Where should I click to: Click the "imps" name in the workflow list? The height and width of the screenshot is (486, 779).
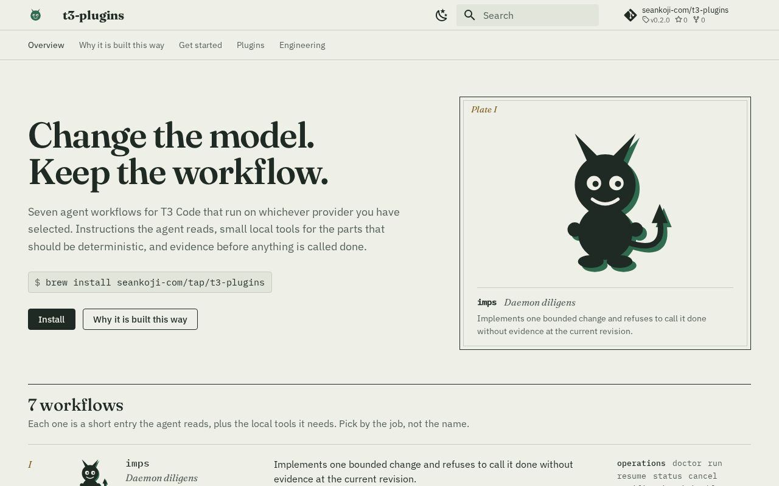pos(138,464)
